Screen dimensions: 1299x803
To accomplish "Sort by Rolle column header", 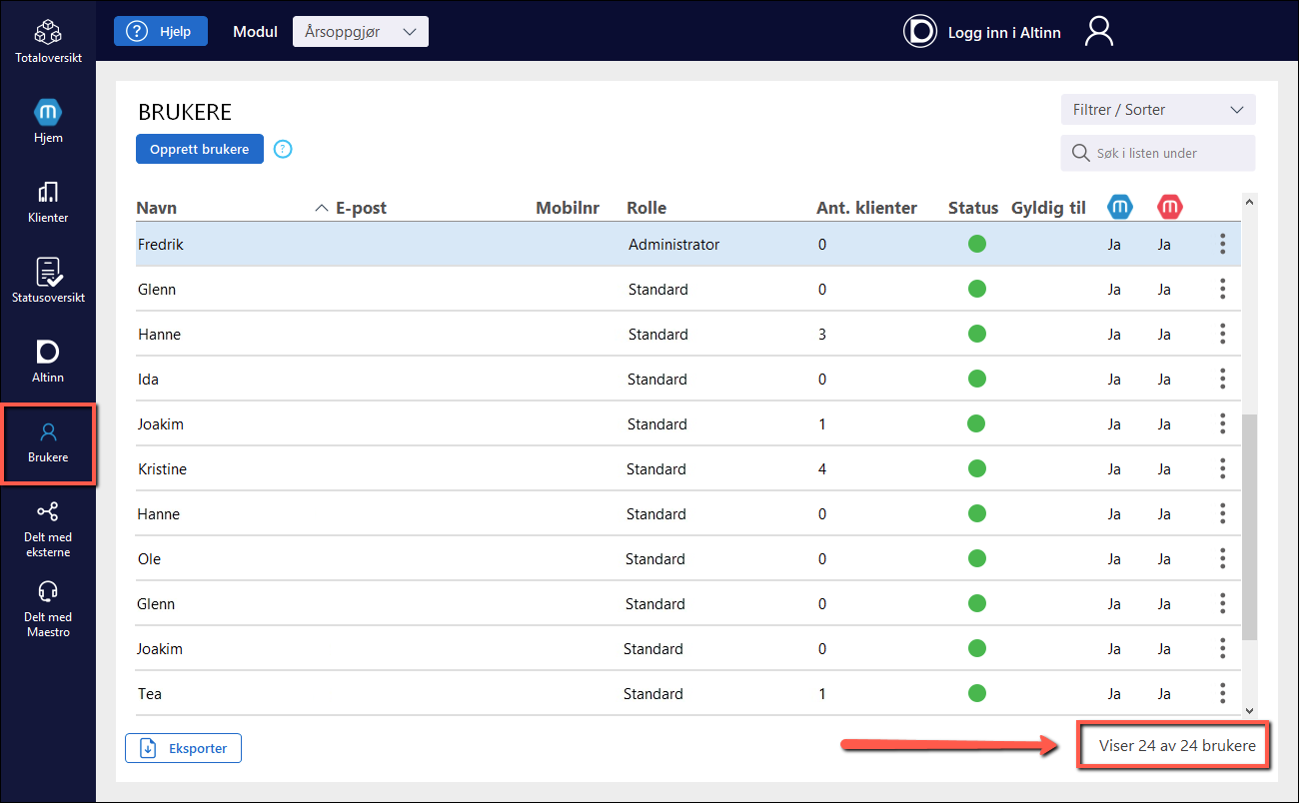I will coord(647,208).
